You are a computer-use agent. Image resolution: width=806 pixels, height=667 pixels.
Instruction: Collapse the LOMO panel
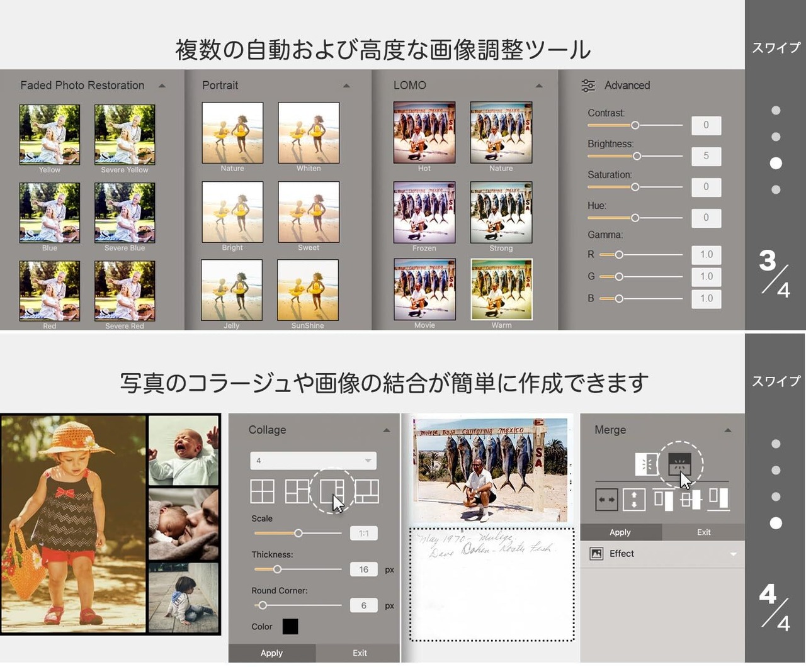click(539, 86)
